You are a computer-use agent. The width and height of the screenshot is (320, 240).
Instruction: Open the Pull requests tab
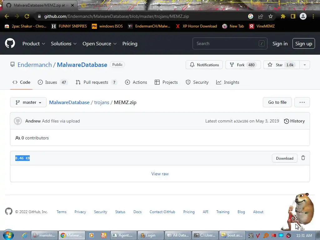point(96,82)
